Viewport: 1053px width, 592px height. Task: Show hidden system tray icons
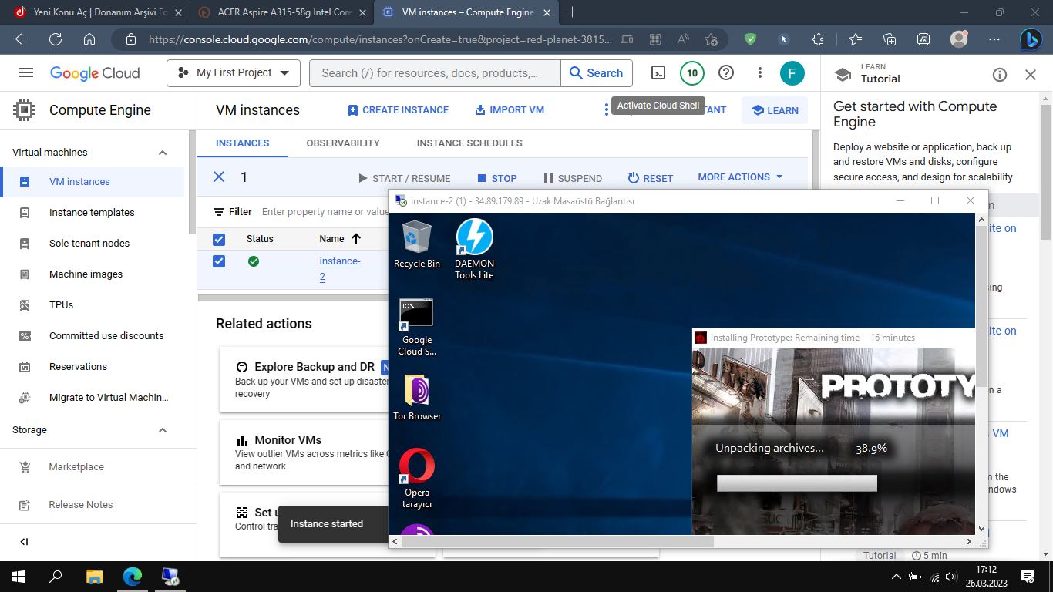tap(896, 577)
